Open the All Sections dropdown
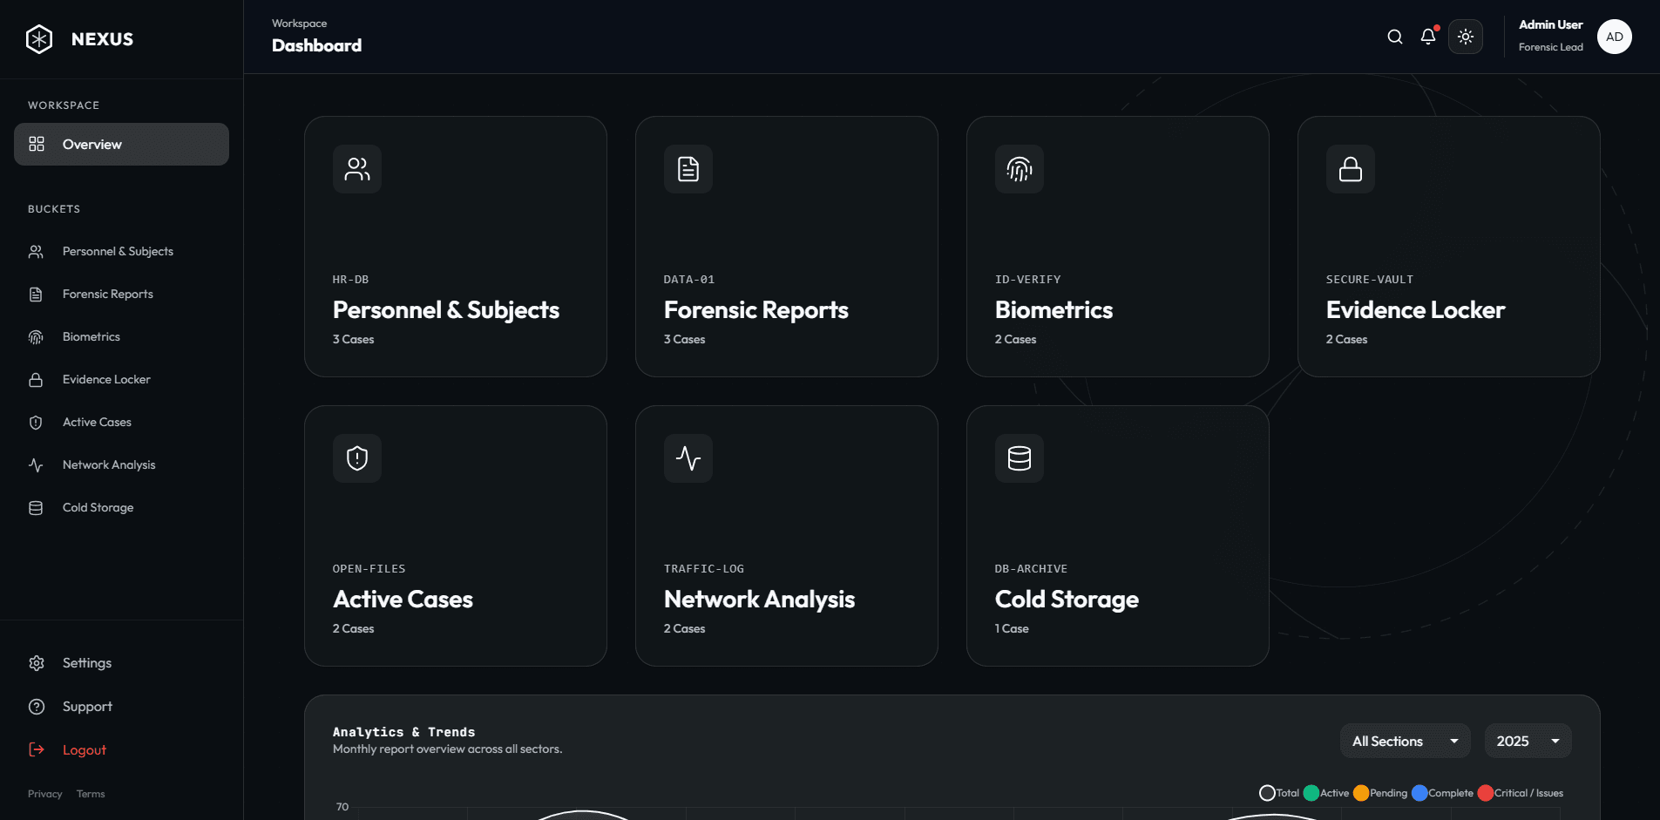 1405,741
